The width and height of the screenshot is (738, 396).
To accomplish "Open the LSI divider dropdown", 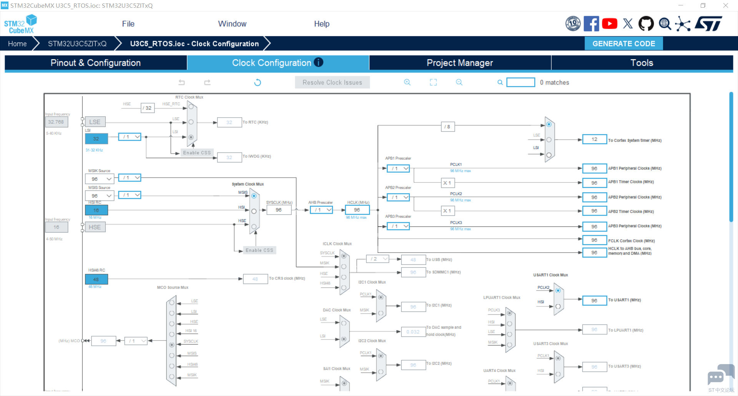I will (x=130, y=137).
